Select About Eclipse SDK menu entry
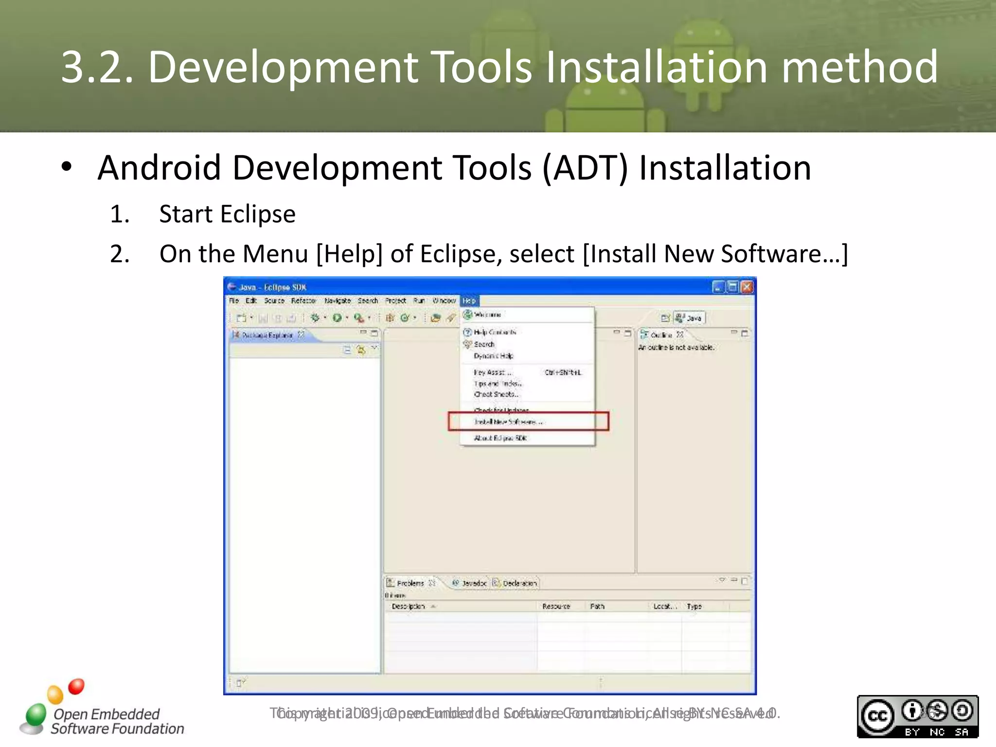The height and width of the screenshot is (747, 996). click(528, 438)
